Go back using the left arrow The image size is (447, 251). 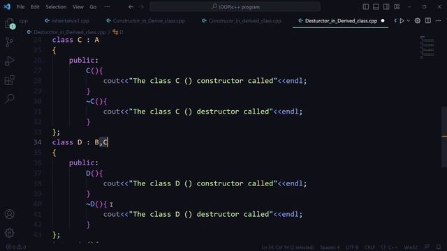[x=131, y=7]
